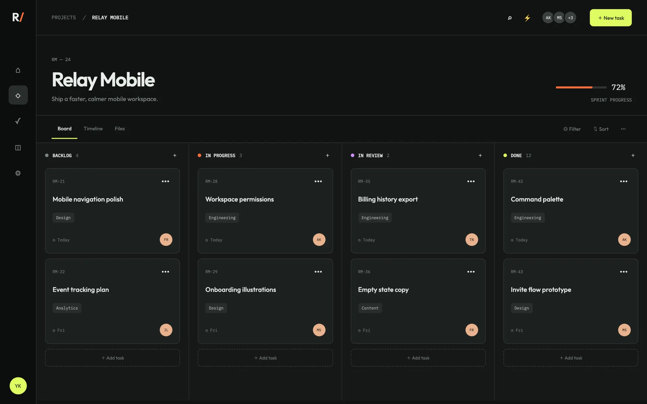Switch to the Board tab

(x=64, y=129)
